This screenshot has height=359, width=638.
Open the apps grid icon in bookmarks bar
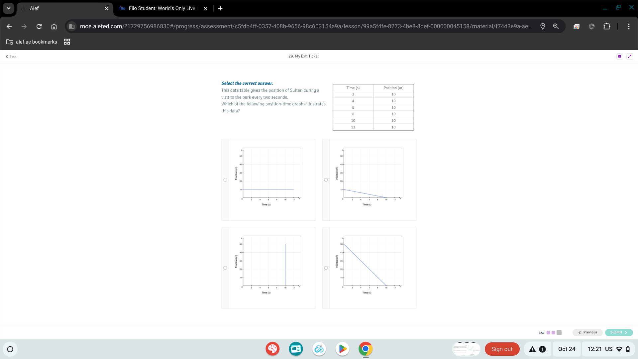(67, 42)
